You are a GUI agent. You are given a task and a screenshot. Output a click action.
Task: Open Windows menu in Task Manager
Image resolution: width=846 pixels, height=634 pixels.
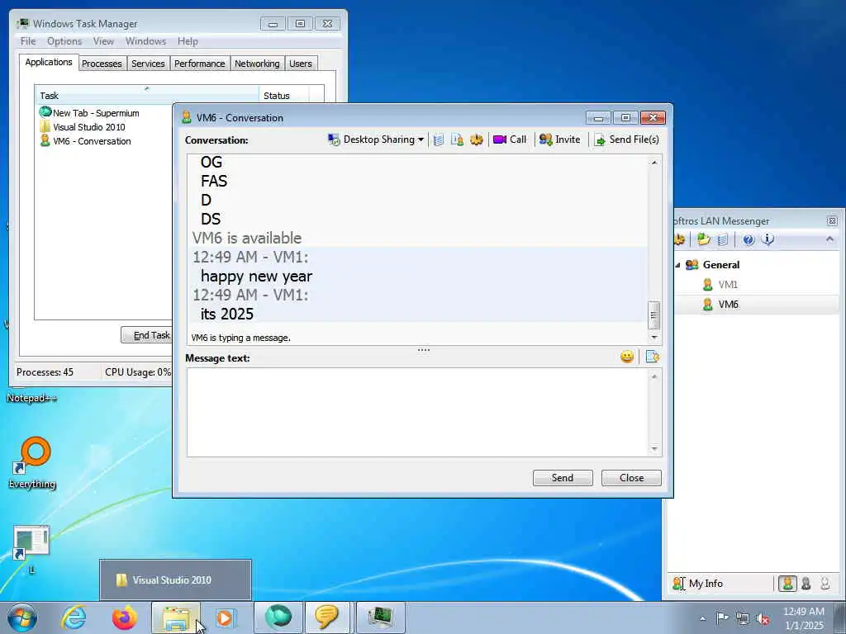[x=145, y=41]
